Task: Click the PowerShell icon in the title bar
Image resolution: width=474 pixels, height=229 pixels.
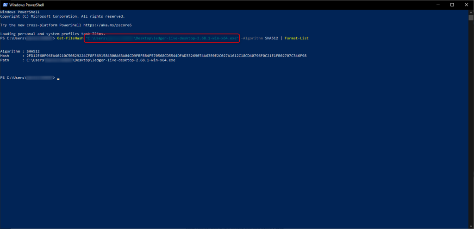Action: tap(4, 4)
